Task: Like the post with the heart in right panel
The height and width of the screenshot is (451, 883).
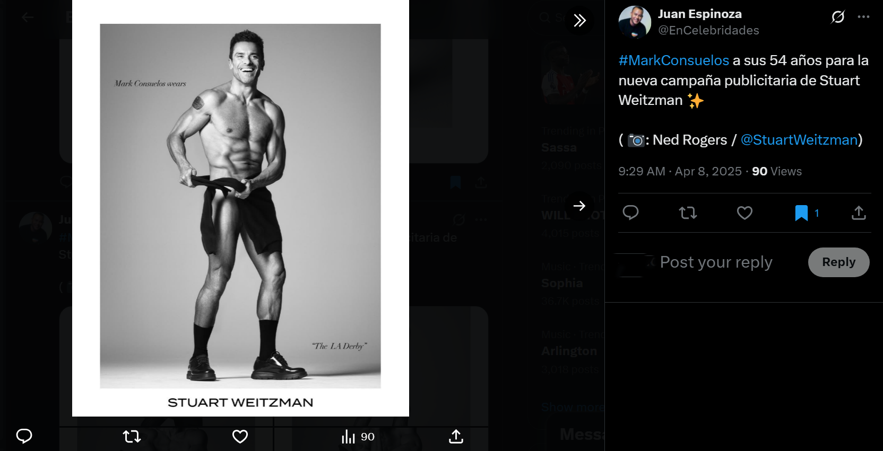Action: click(x=745, y=213)
